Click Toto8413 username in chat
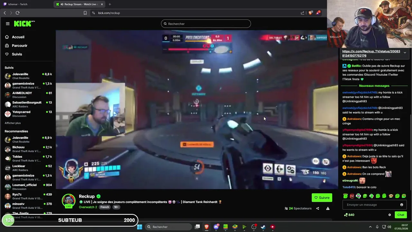The width and height of the screenshot is (412, 232). tap(349, 187)
